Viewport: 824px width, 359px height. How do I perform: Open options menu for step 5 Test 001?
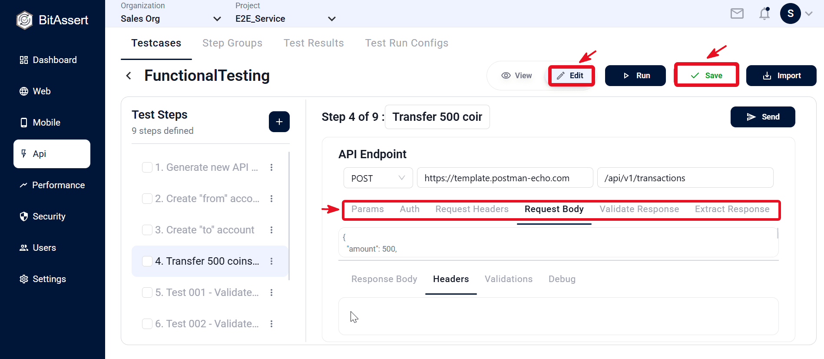pyautogui.click(x=271, y=293)
